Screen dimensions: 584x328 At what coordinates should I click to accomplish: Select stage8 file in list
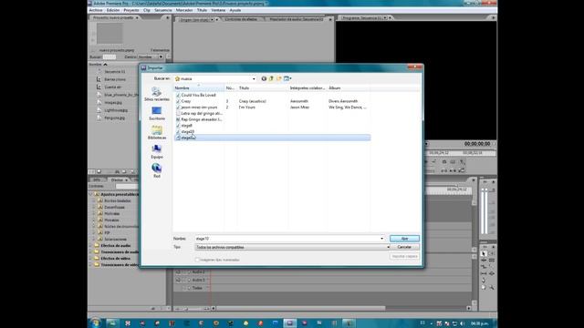(x=186, y=126)
